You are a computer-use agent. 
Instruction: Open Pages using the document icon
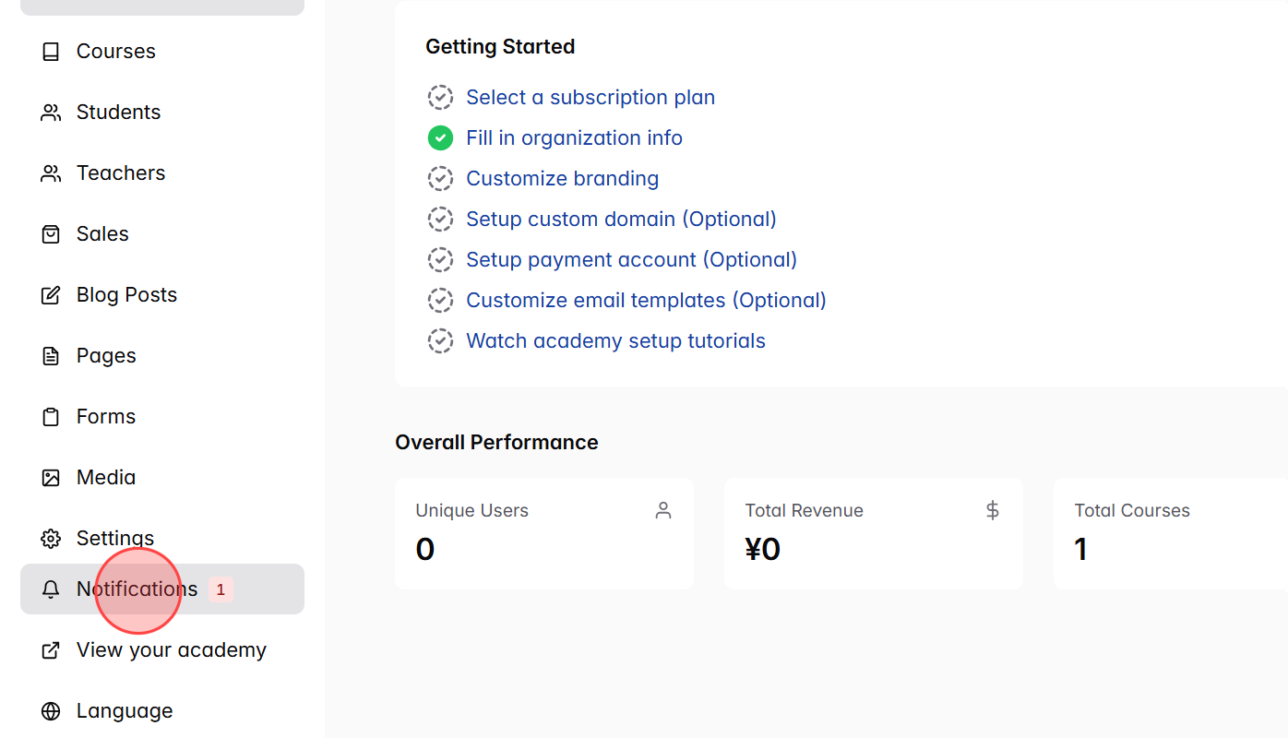click(x=51, y=355)
